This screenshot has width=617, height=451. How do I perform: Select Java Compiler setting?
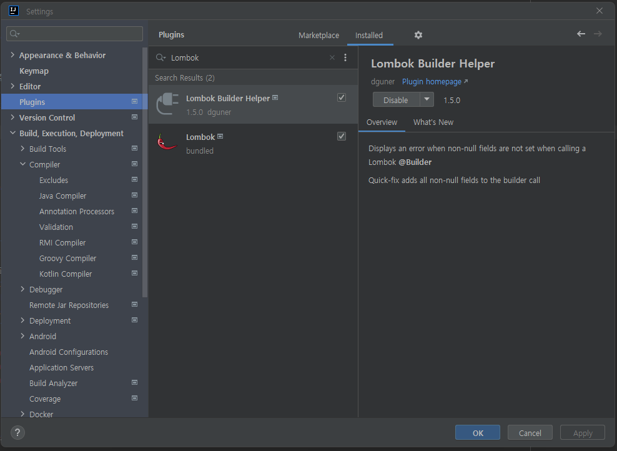pyautogui.click(x=62, y=196)
